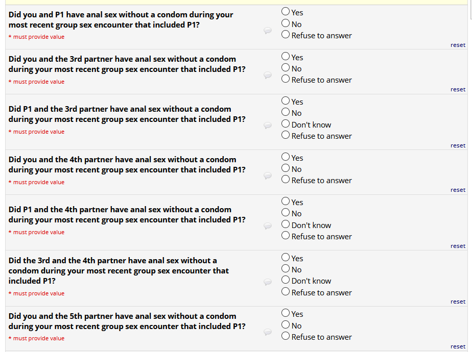The height and width of the screenshot is (352, 472).
Task: Select Refuse to answer for 'you and the 4th partner'
Action: point(286,180)
